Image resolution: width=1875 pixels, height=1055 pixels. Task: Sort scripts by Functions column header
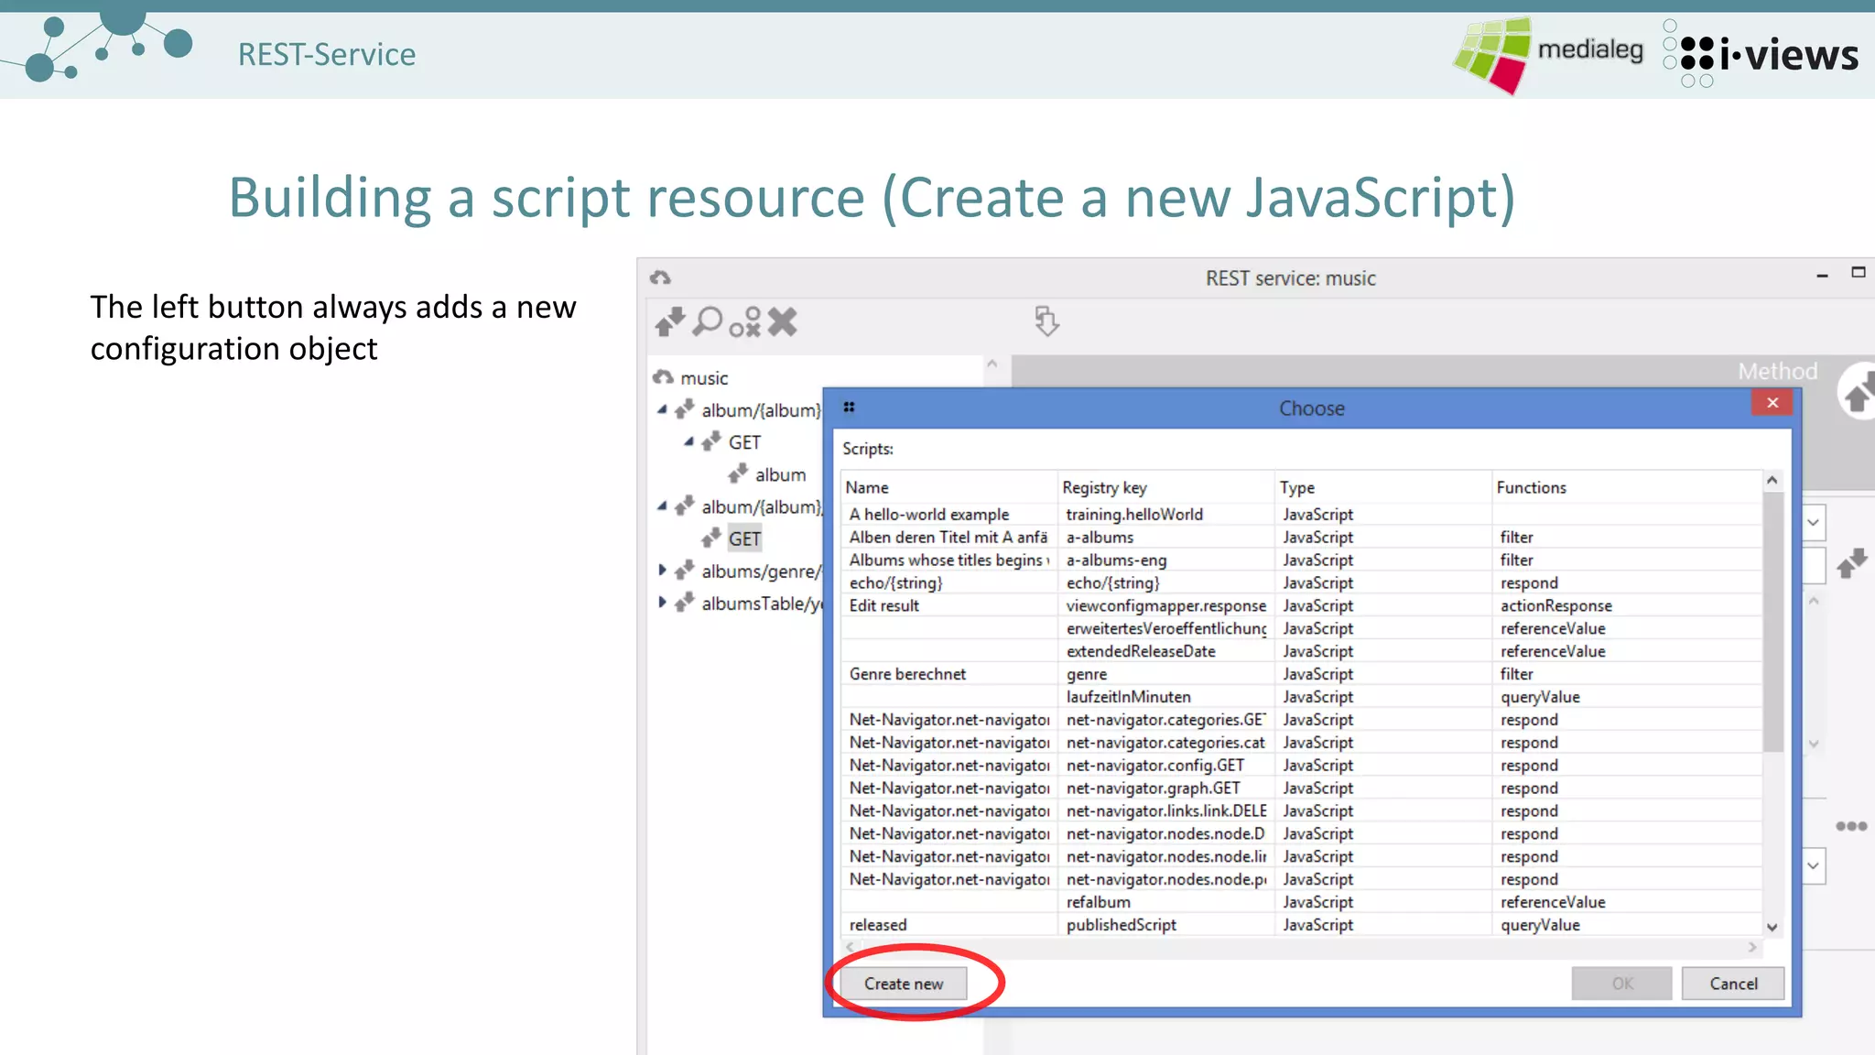point(1626,487)
